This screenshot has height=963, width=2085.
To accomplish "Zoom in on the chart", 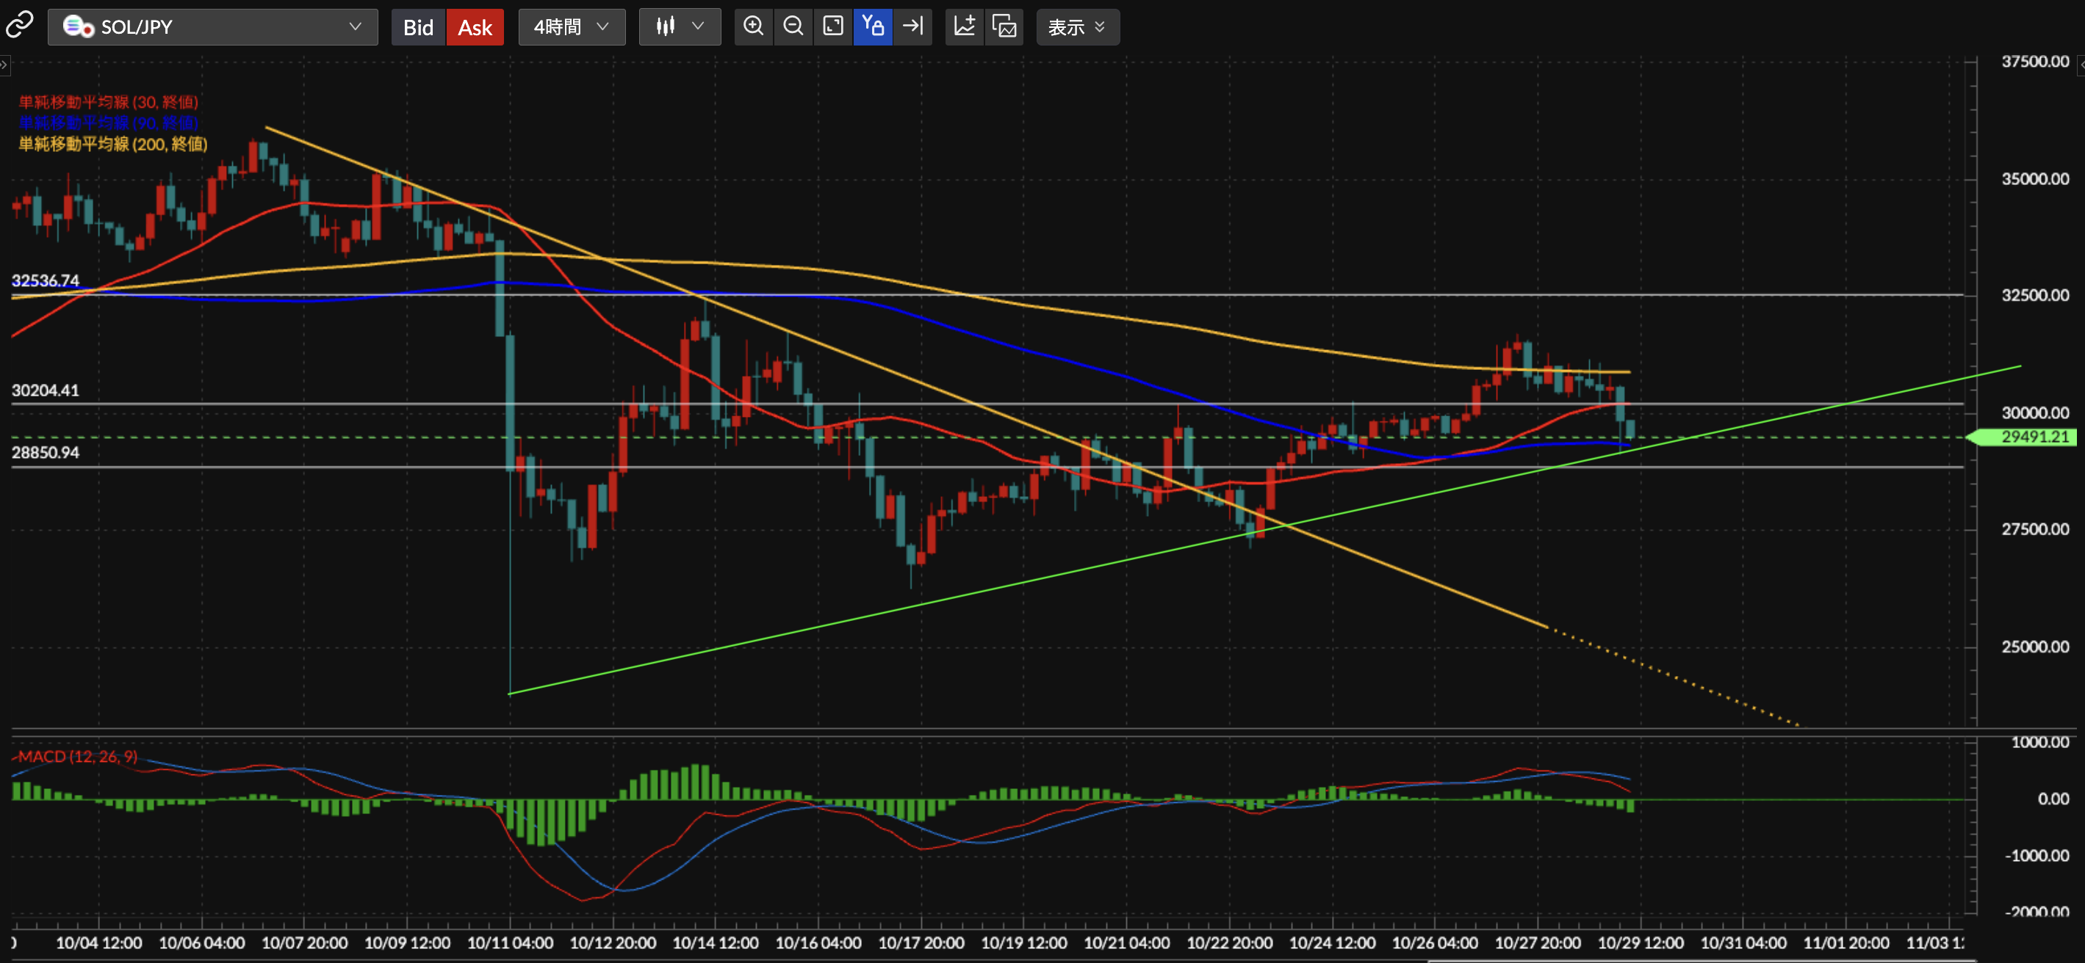I will [753, 26].
